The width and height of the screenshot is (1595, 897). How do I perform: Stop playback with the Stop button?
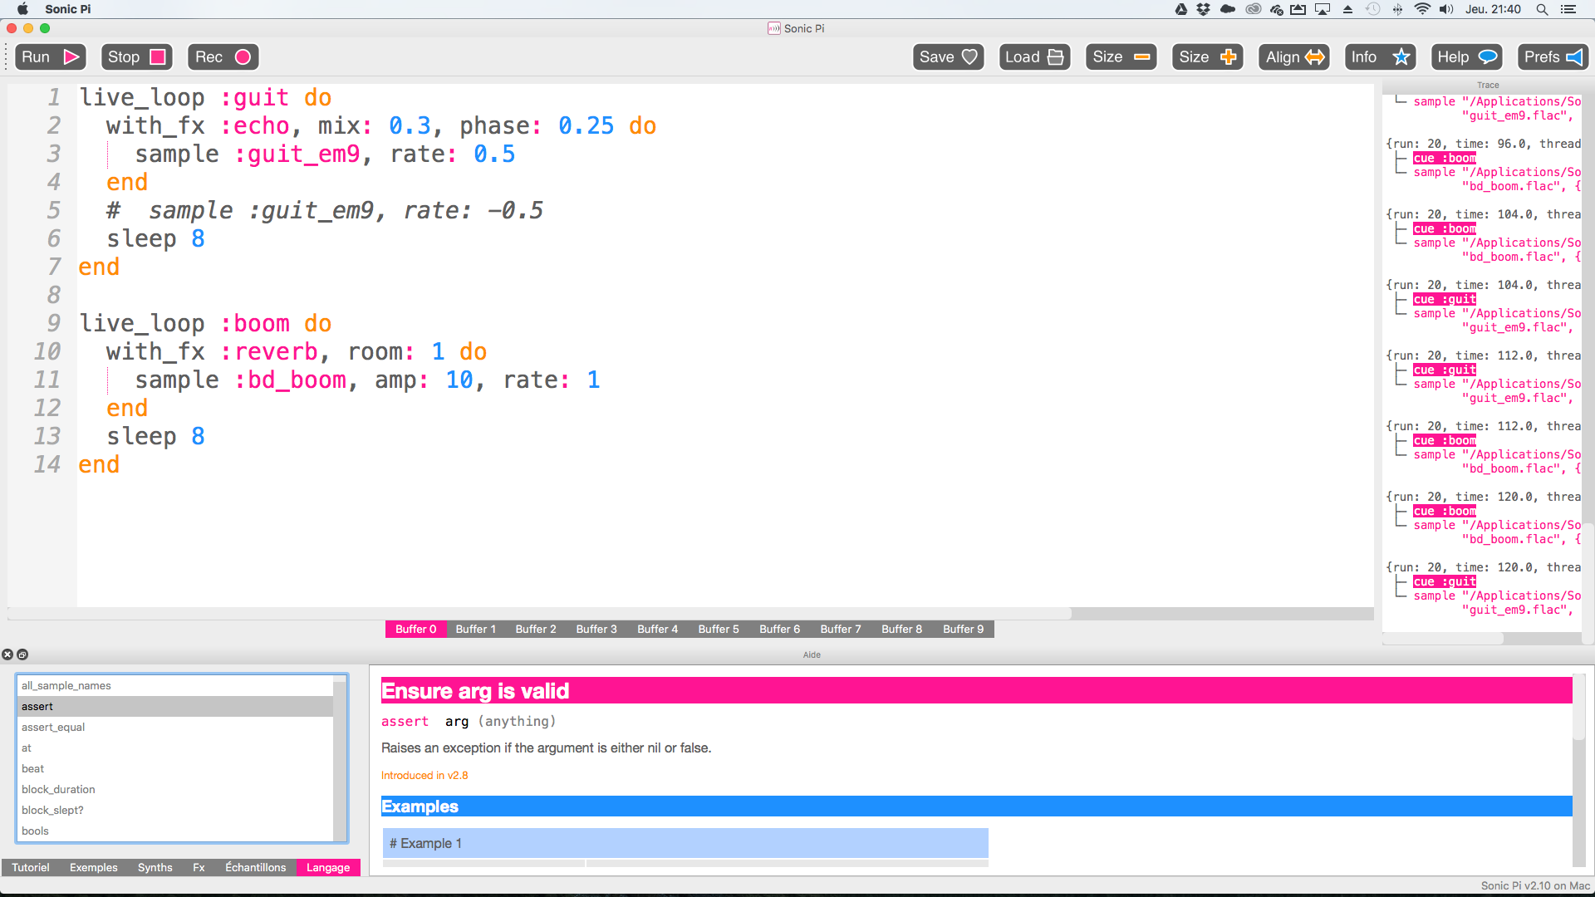click(136, 56)
